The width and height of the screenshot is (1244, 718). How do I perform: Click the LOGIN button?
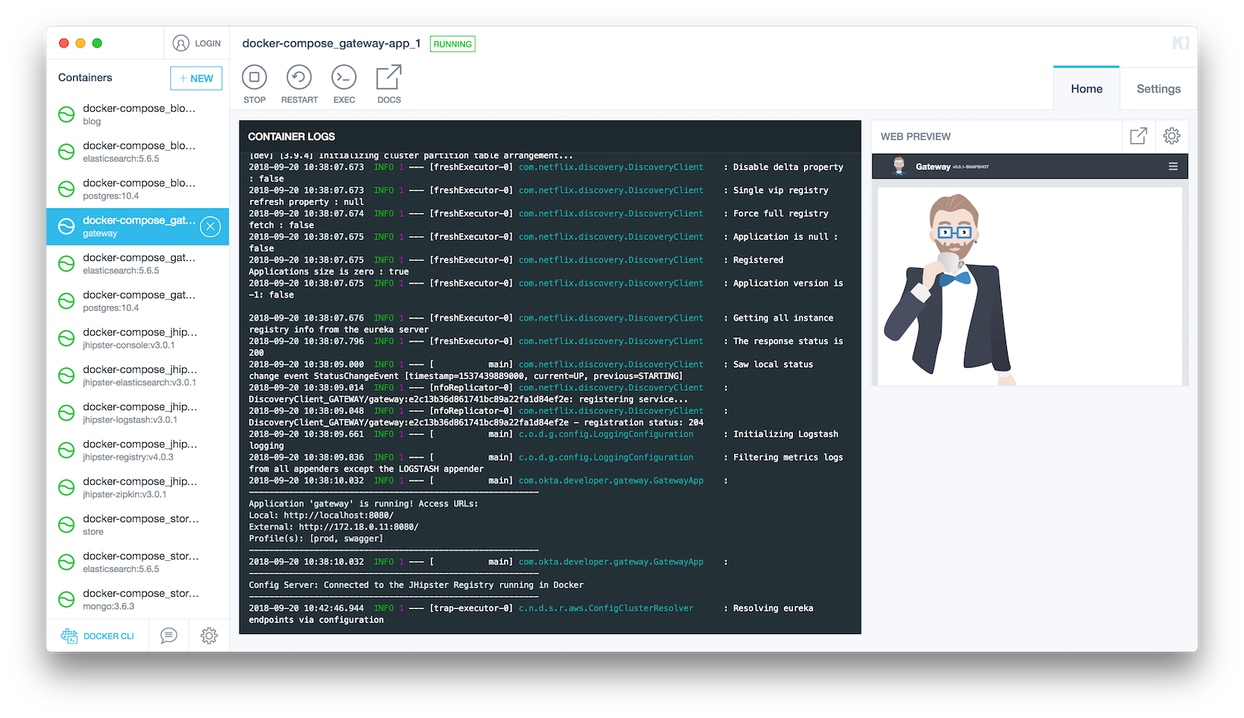197,43
